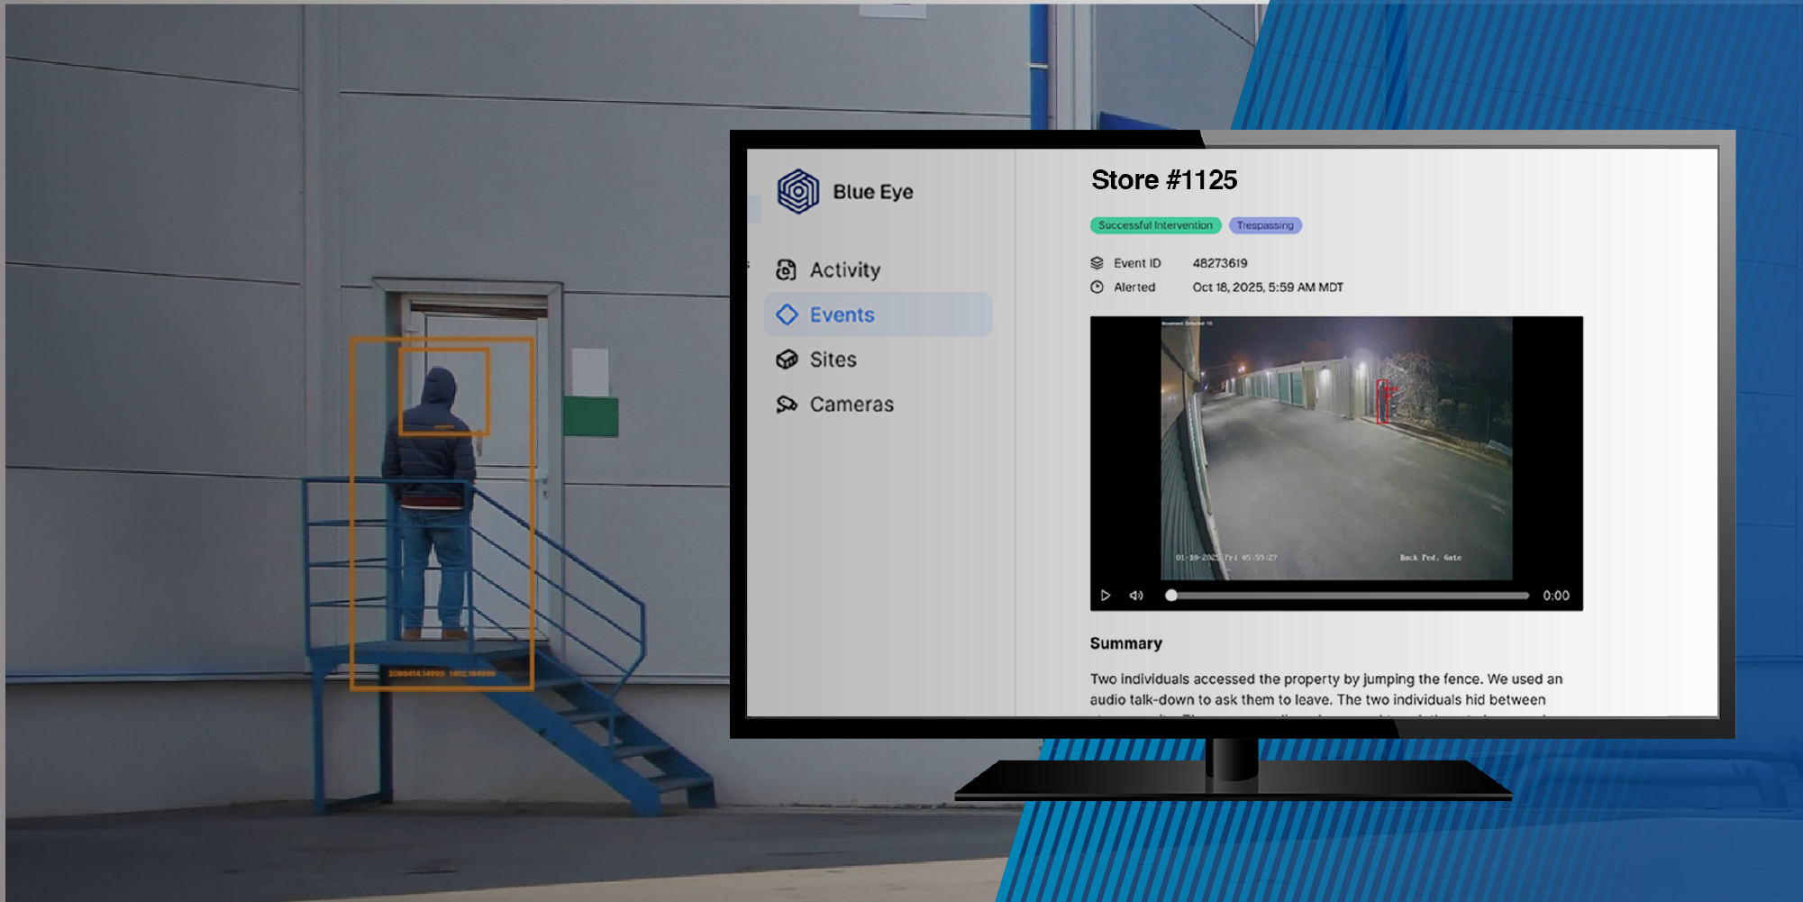Click the diamond icon beside Events
1803x902 pixels.
(787, 314)
